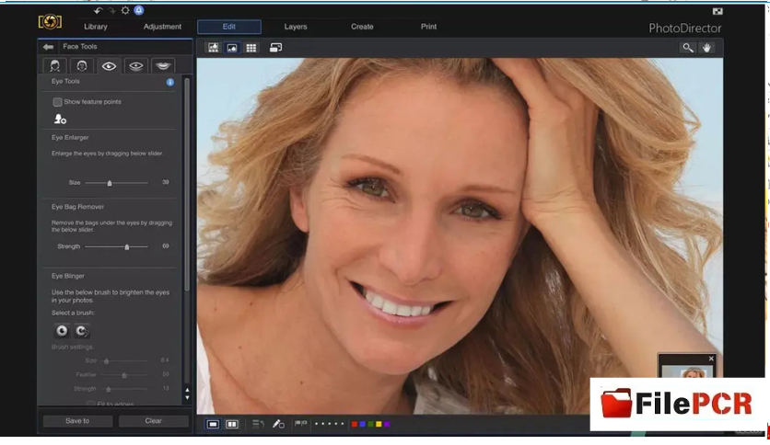Switch to browser grid view icon

(x=251, y=48)
